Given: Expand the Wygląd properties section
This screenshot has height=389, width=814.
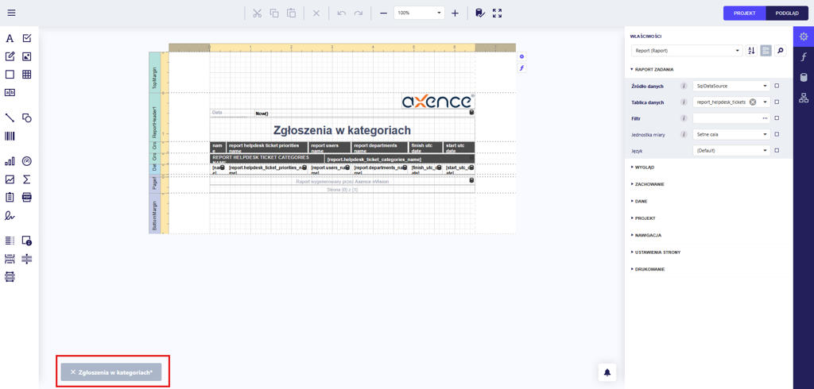Looking at the screenshot, I should tap(645, 168).
